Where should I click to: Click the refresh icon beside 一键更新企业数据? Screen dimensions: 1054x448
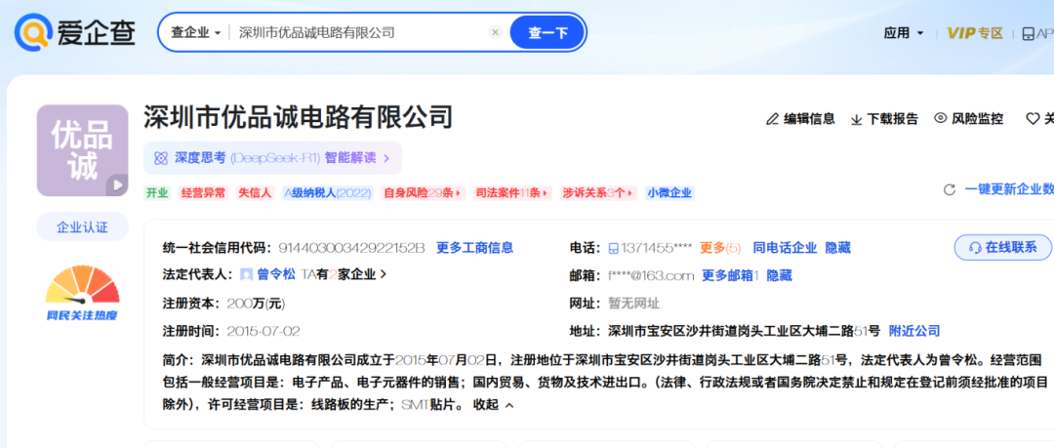950,189
